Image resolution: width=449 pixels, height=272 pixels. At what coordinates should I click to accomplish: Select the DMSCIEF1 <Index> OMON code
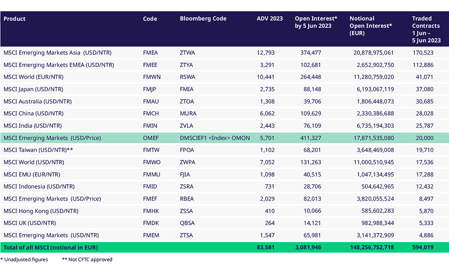click(x=215, y=138)
